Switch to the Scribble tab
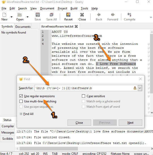Viewport: 153px width, 155px height. click(8, 139)
